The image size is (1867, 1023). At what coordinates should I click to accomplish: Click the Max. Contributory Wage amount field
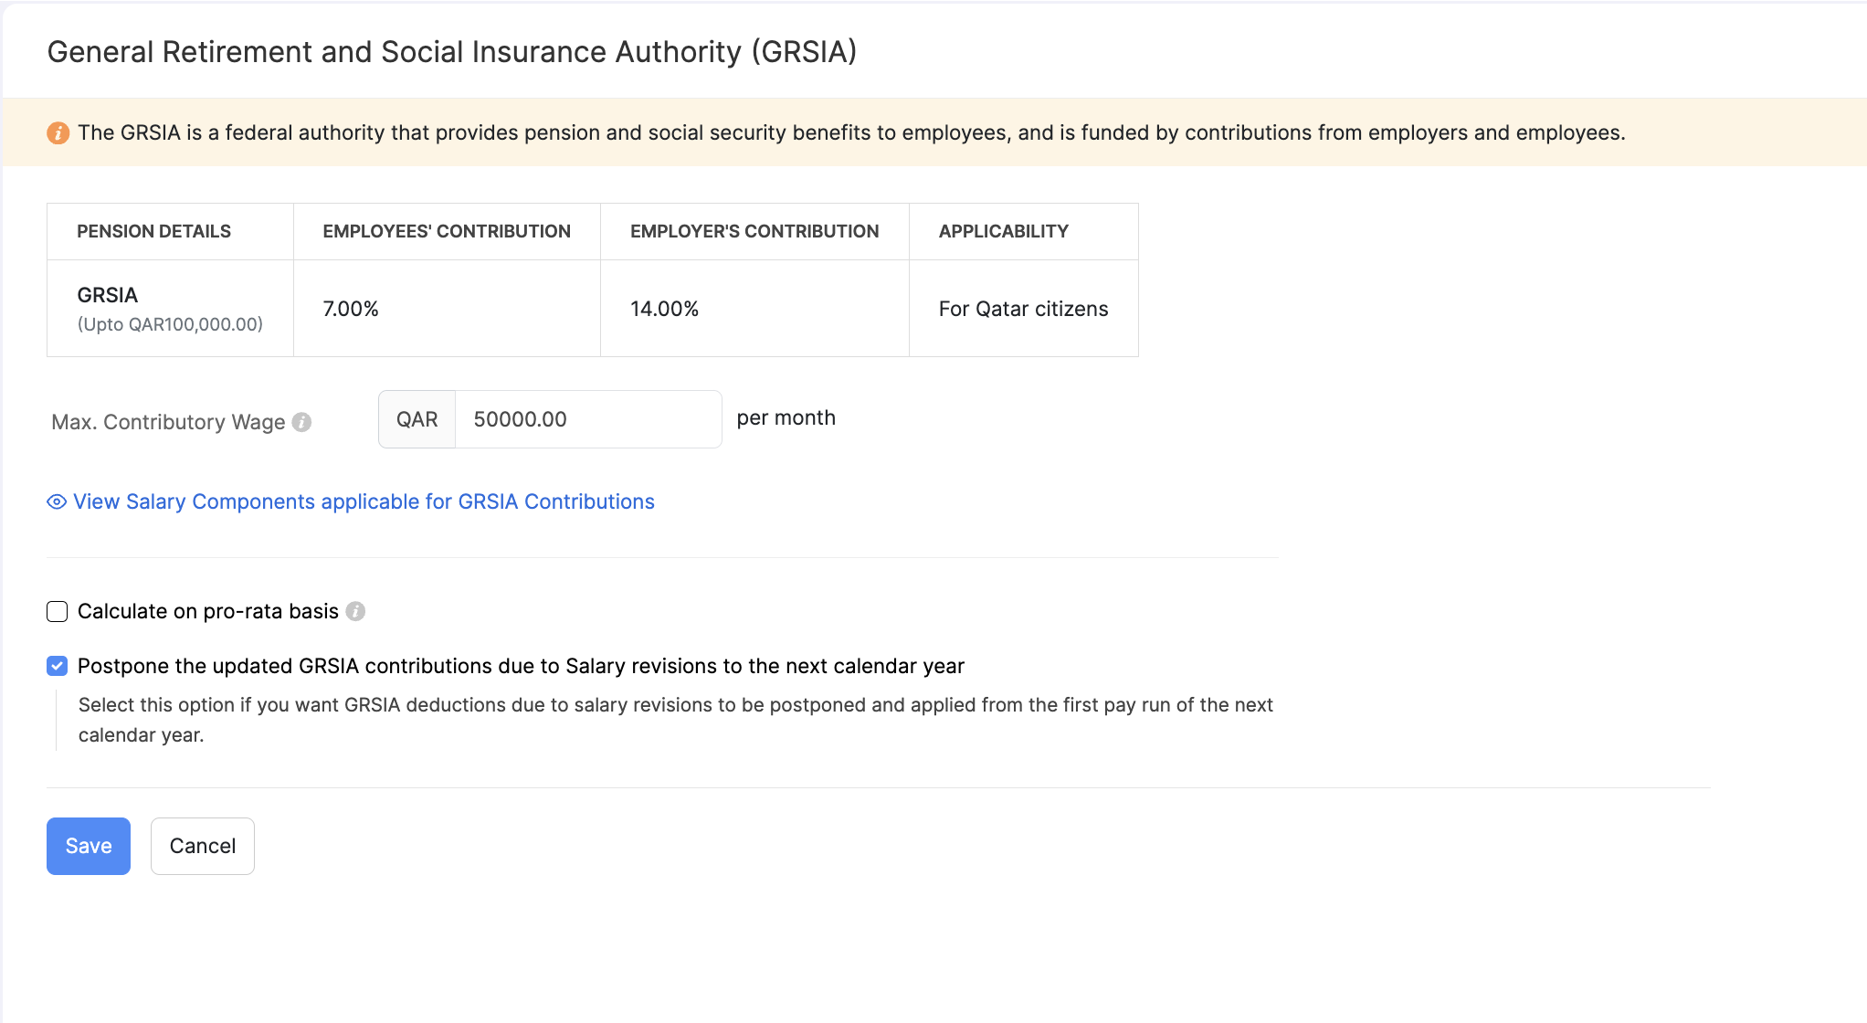(x=587, y=419)
